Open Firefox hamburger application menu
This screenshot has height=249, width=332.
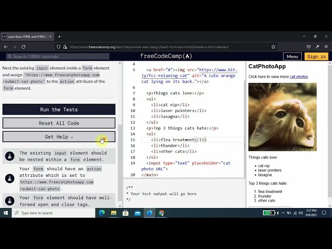pos(326,47)
